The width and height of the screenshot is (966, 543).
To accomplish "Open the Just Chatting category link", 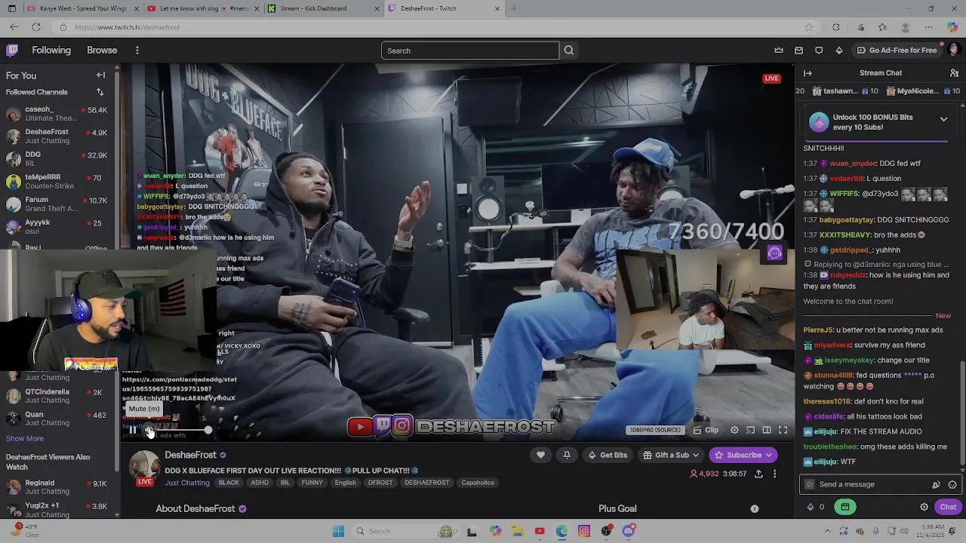I will tap(187, 483).
